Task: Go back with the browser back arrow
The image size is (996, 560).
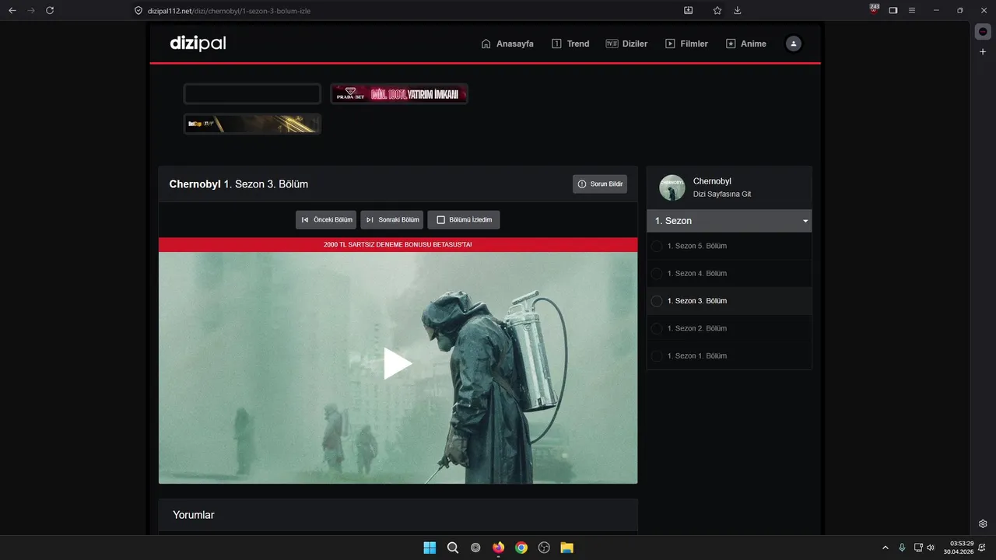Action: click(x=12, y=10)
